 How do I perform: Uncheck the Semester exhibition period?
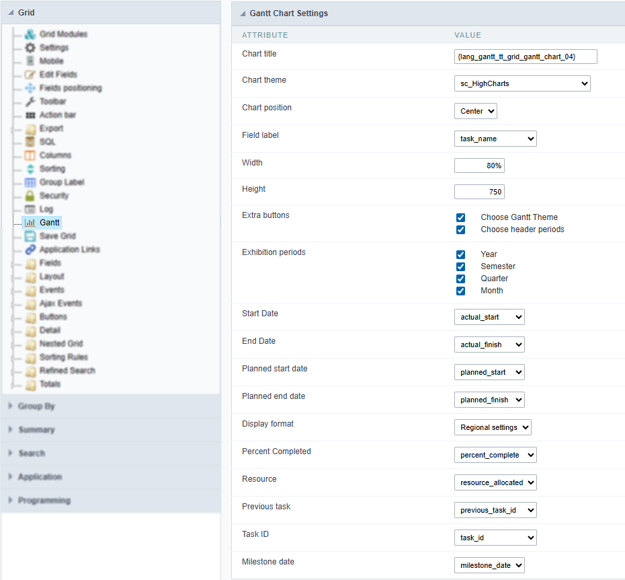coord(460,266)
